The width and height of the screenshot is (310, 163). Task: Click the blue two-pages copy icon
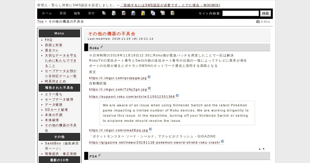tap(153, 13)
